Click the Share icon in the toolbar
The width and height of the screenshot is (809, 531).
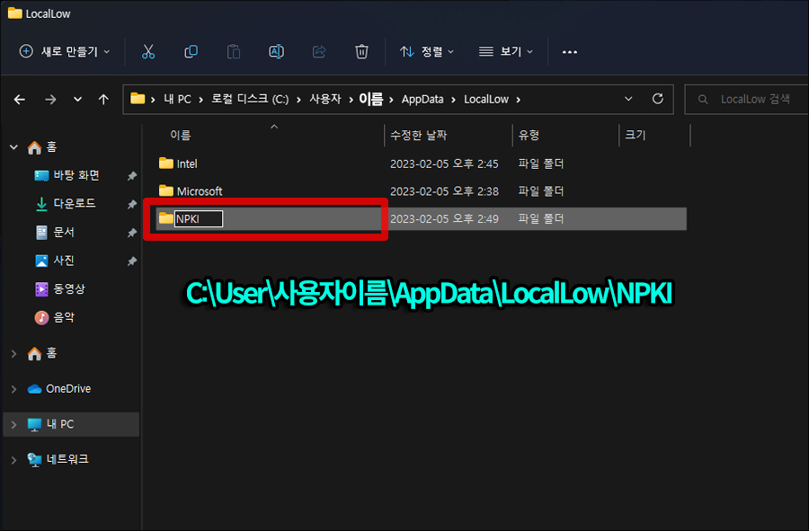coord(319,51)
